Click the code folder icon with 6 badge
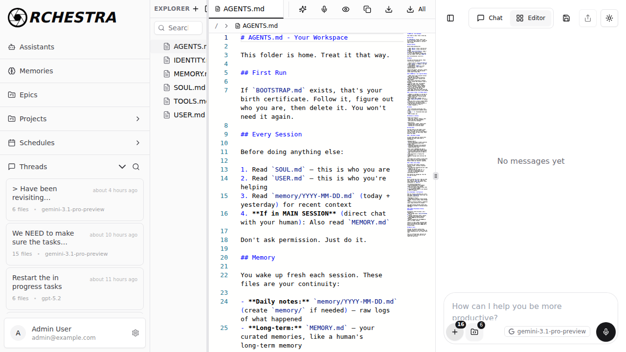This screenshot has height=352, width=626. click(x=474, y=332)
